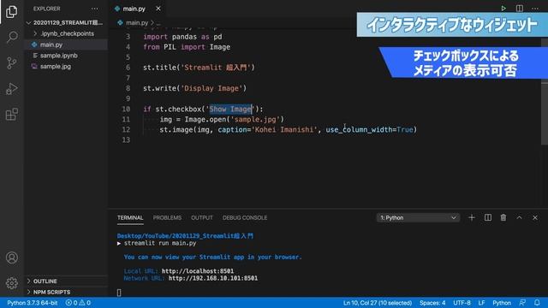
Task: Change indentation via Spaces: 4
Action: [432, 303]
